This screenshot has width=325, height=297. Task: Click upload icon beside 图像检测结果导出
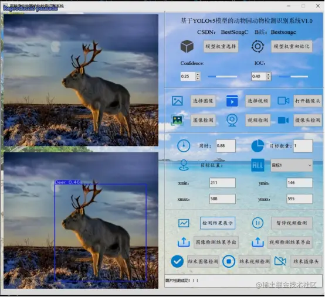[184, 242]
